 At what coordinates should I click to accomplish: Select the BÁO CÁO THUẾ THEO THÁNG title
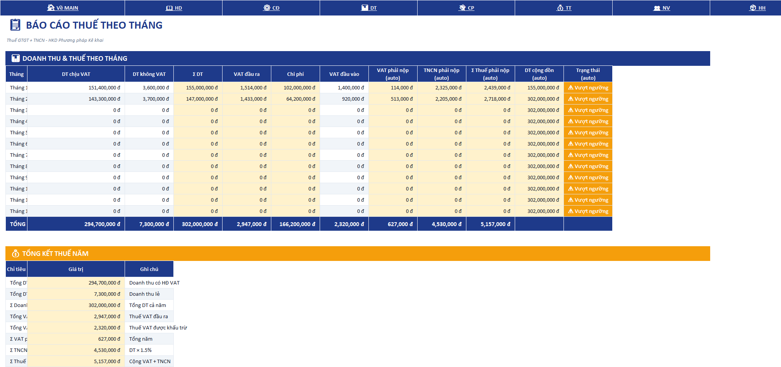pyautogui.click(x=94, y=25)
